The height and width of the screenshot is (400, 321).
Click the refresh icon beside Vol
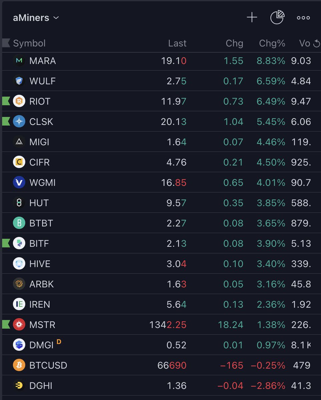[x=316, y=44]
